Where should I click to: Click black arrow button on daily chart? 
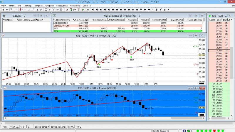[x=202, y=115]
